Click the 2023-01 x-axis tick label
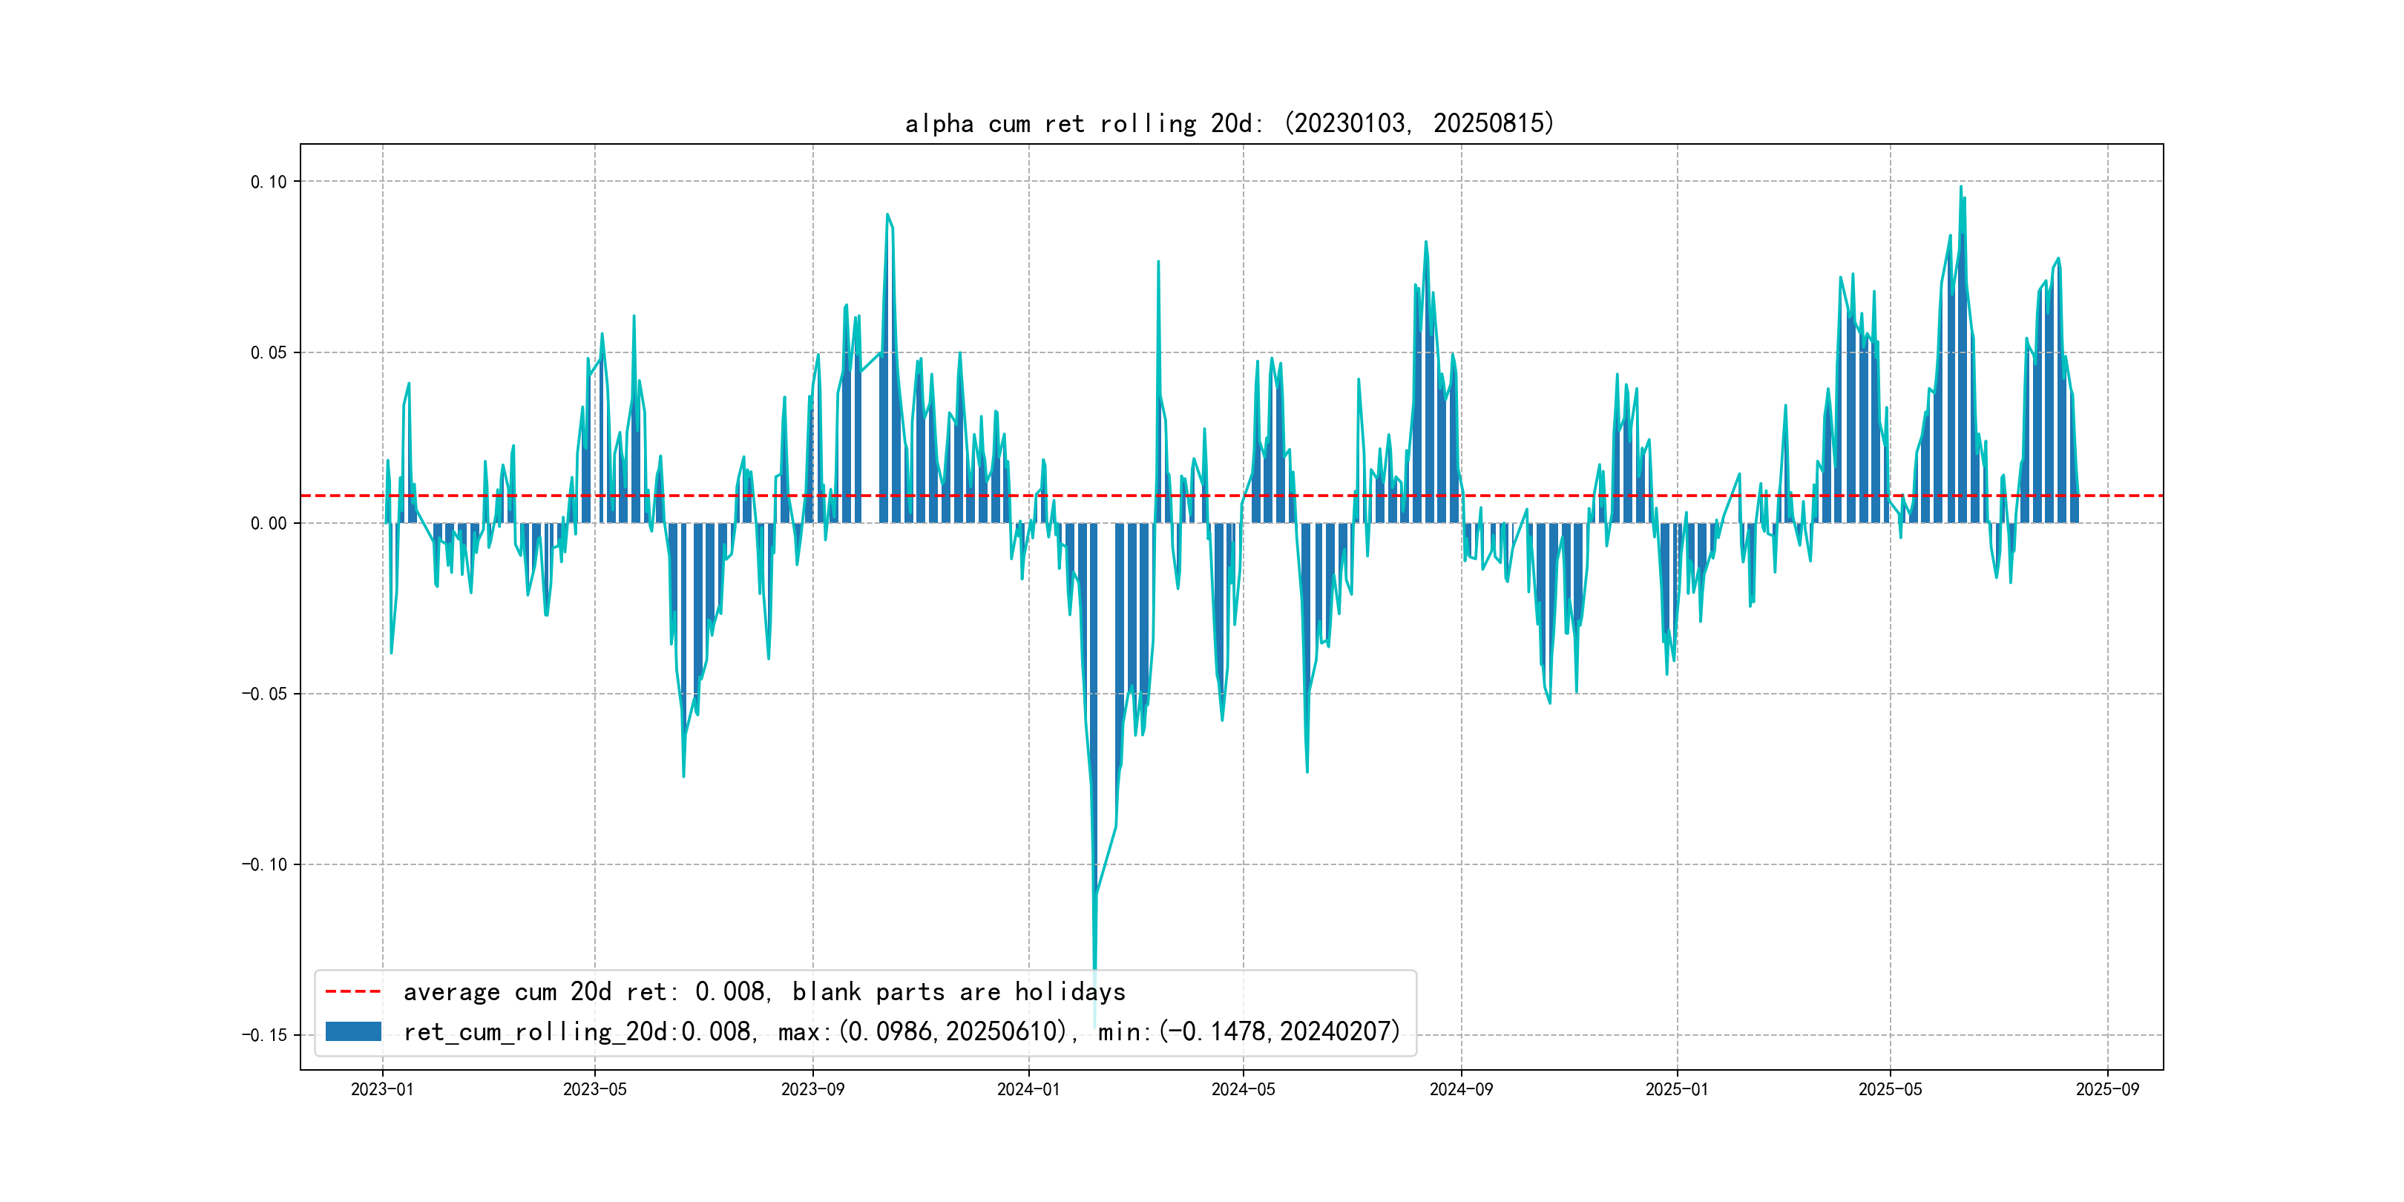 (x=381, y=1089)
